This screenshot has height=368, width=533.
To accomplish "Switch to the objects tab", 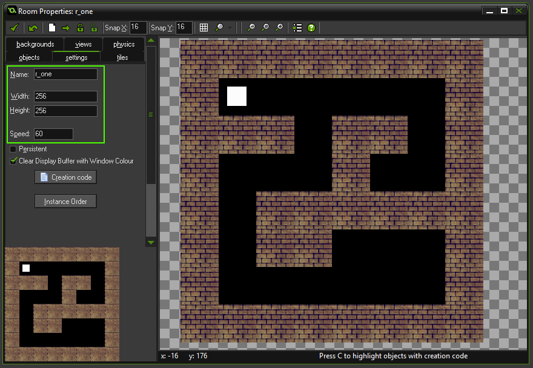I will point(29,57).
